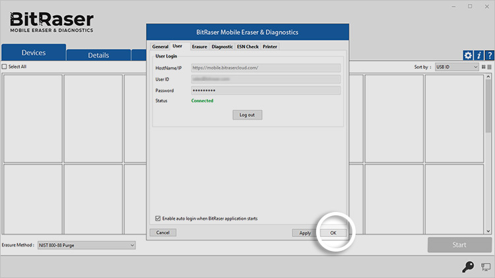This screenshot has height=278, width=495.
Task: Select the User tab
Action: (x=177, y=46)
